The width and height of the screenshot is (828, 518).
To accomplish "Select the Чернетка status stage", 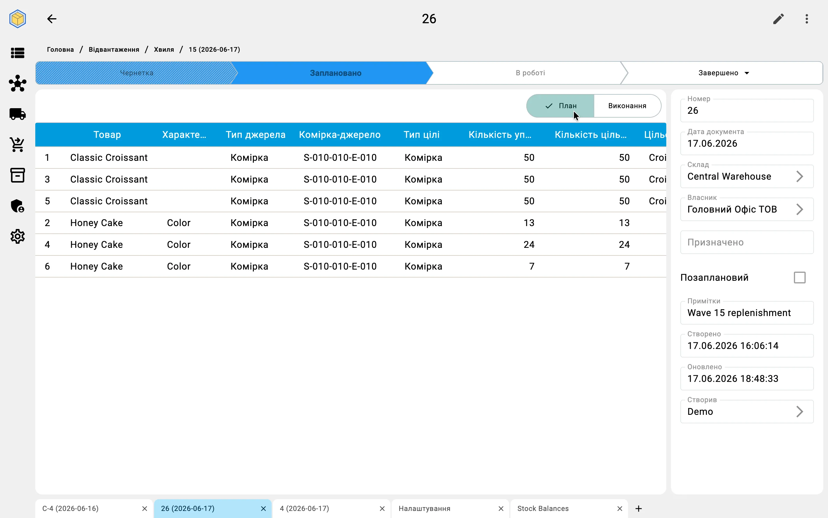I will click(x=136, y=73).
